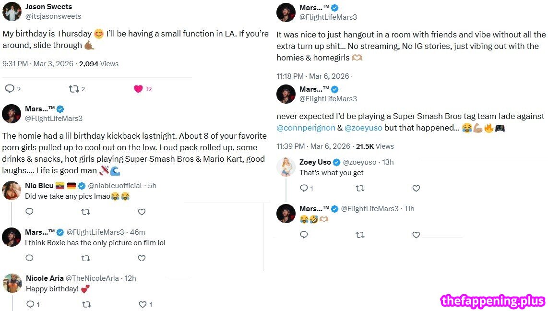Viewport: 548px width, 311px height.
Task: Like Nicole Aria's Happy birthday reply
Action: click(143, 304)
